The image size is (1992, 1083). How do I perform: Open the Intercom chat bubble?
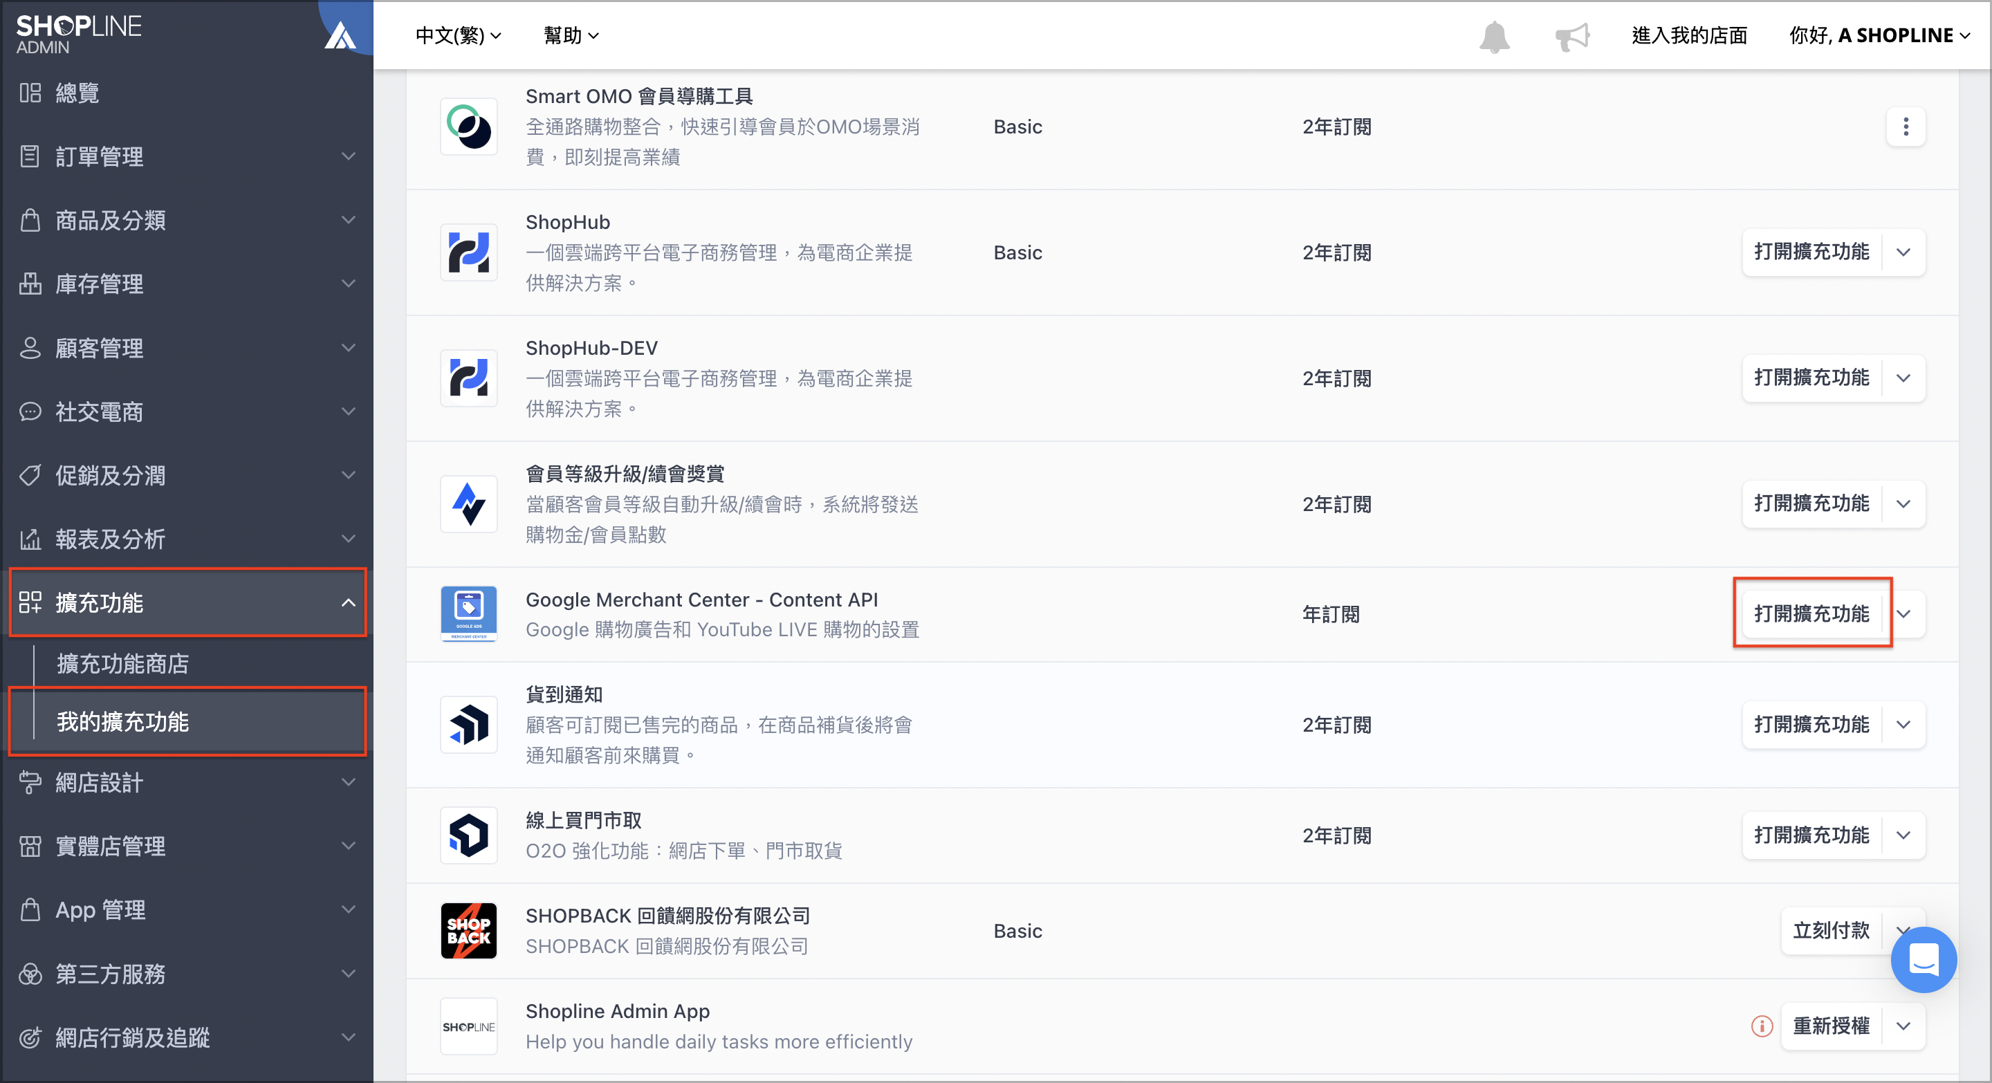point(1925,960)
